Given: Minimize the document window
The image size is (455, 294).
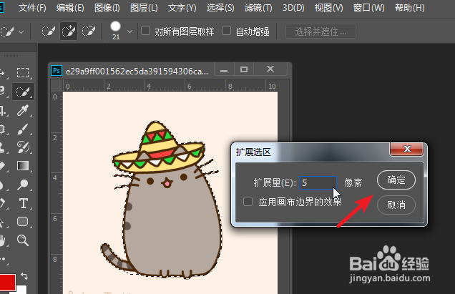Looking at the screenshot, I should [224, 69].
